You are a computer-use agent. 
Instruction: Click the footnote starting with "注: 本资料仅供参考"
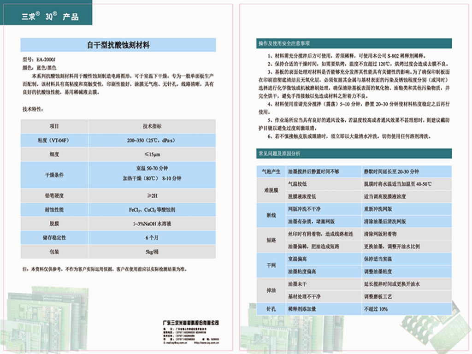(x=105, y=269)
